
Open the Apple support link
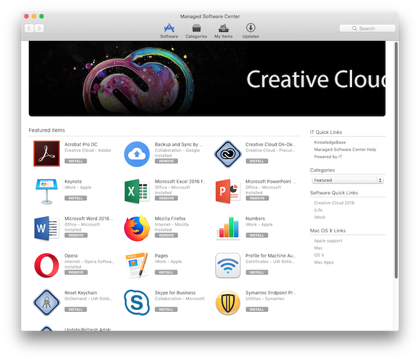click(328, 241)
